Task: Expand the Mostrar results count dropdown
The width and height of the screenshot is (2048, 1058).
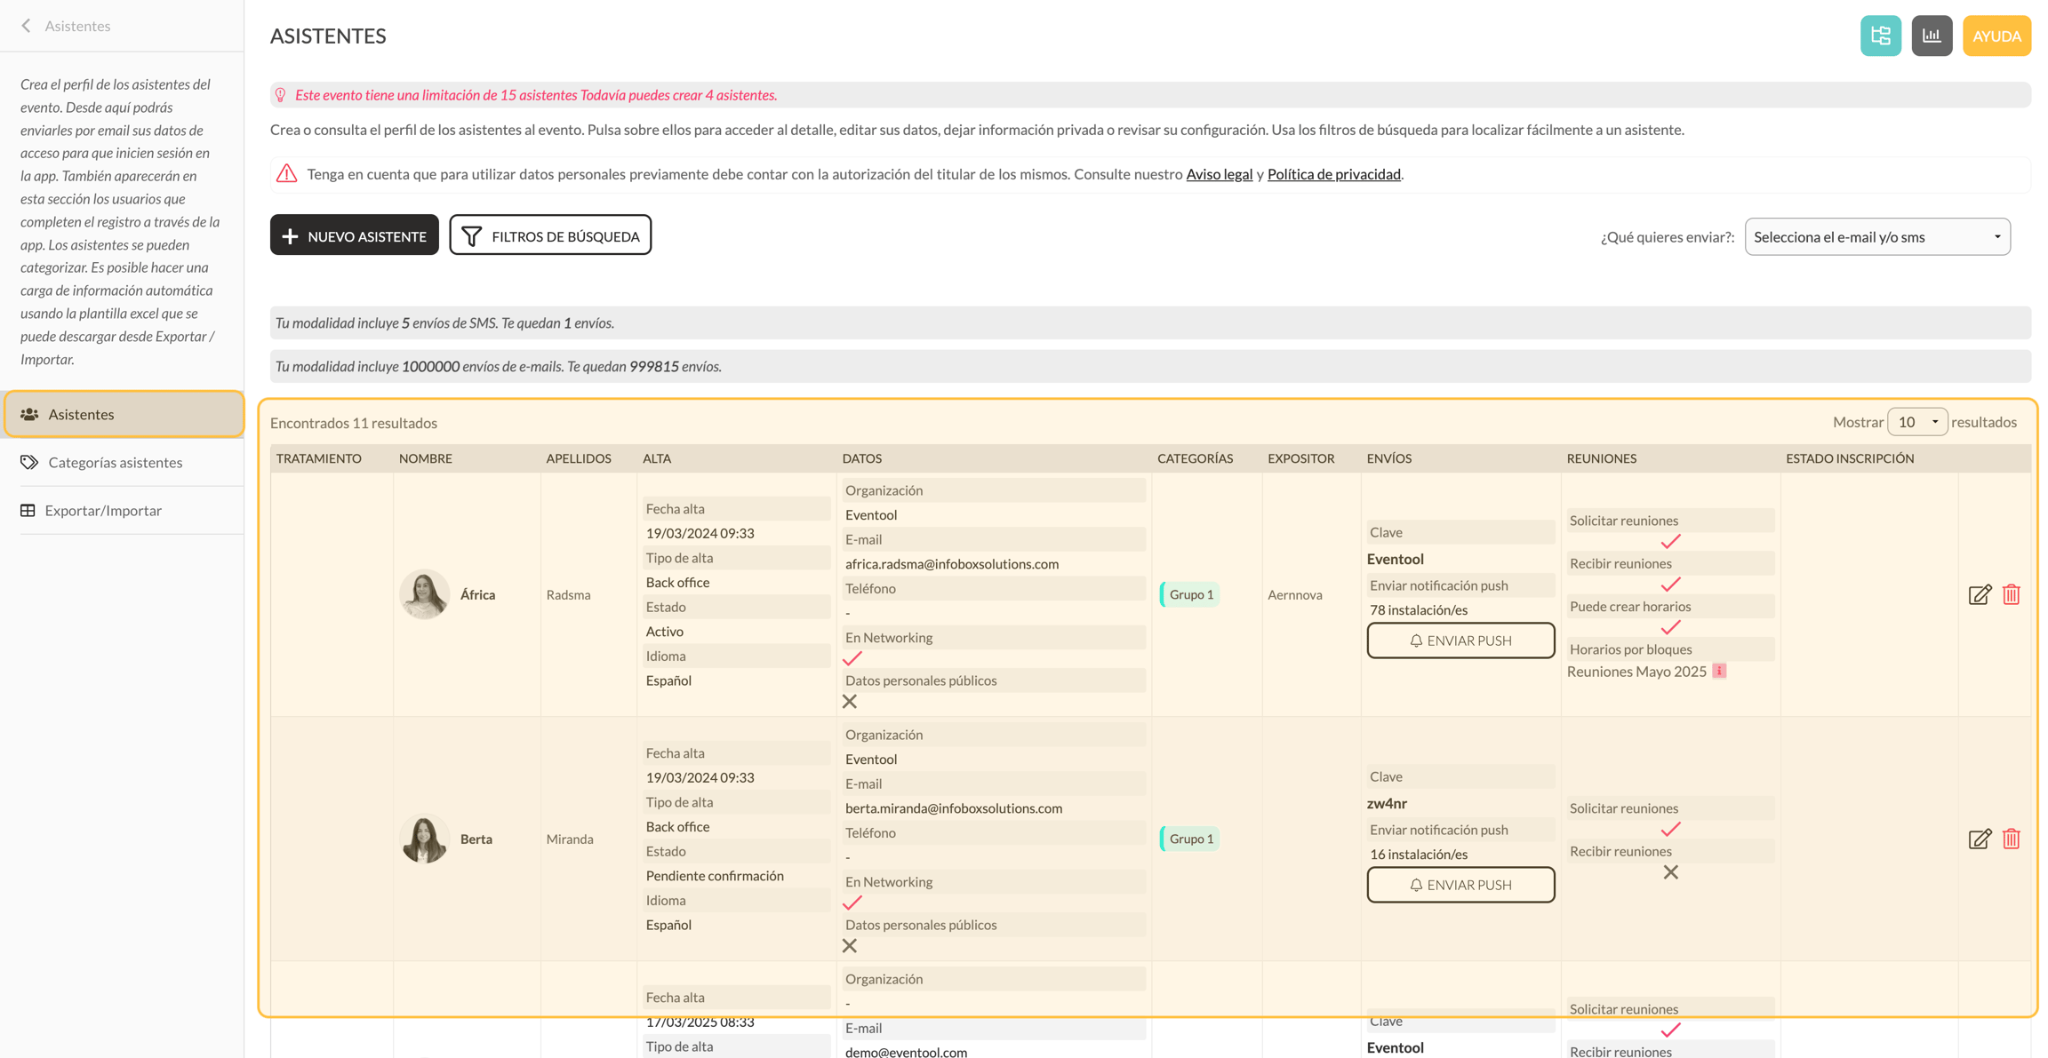Action: 1917,422
